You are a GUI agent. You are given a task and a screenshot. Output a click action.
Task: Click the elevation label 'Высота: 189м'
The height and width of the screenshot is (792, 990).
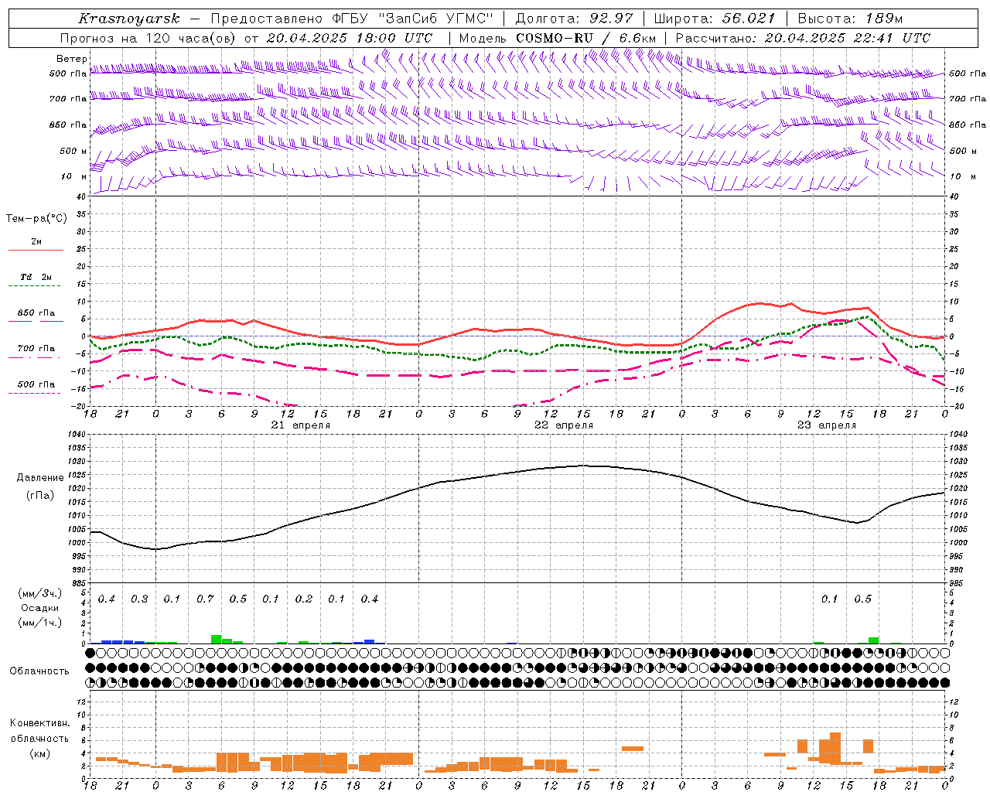point(850,19)
